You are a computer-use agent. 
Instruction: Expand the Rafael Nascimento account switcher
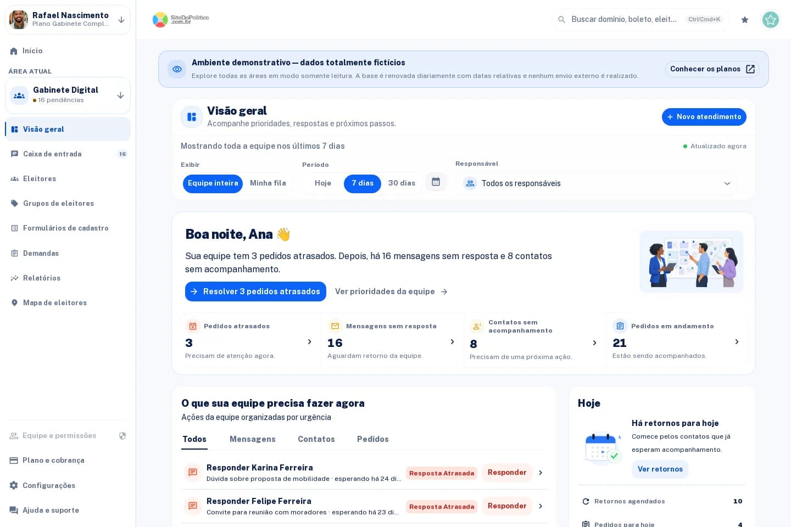pos(121,20)
